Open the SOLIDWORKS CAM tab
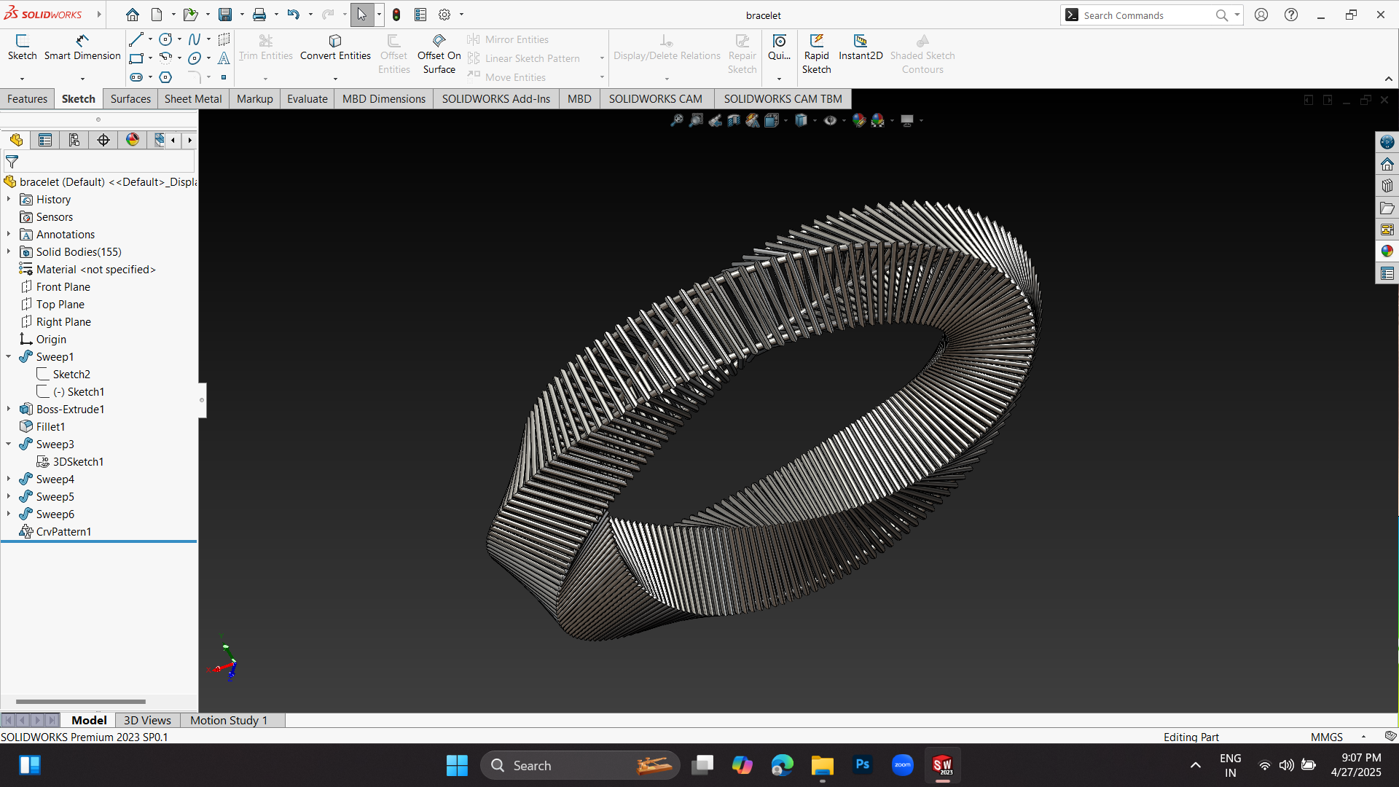Screen dimensions: 1399x787 (x=655, y=99)
